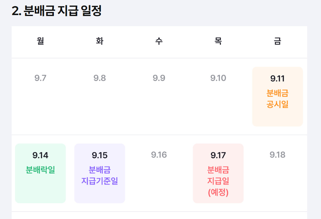Click the 9.11 분배금 공시일 card
The height and width of the screenshot is (219, 321).
pyautogui.click(x=277, y=97)
